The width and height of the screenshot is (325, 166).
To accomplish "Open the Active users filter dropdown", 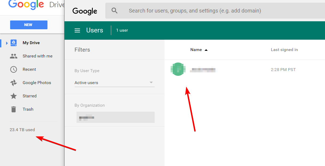I will coord(114,83).
